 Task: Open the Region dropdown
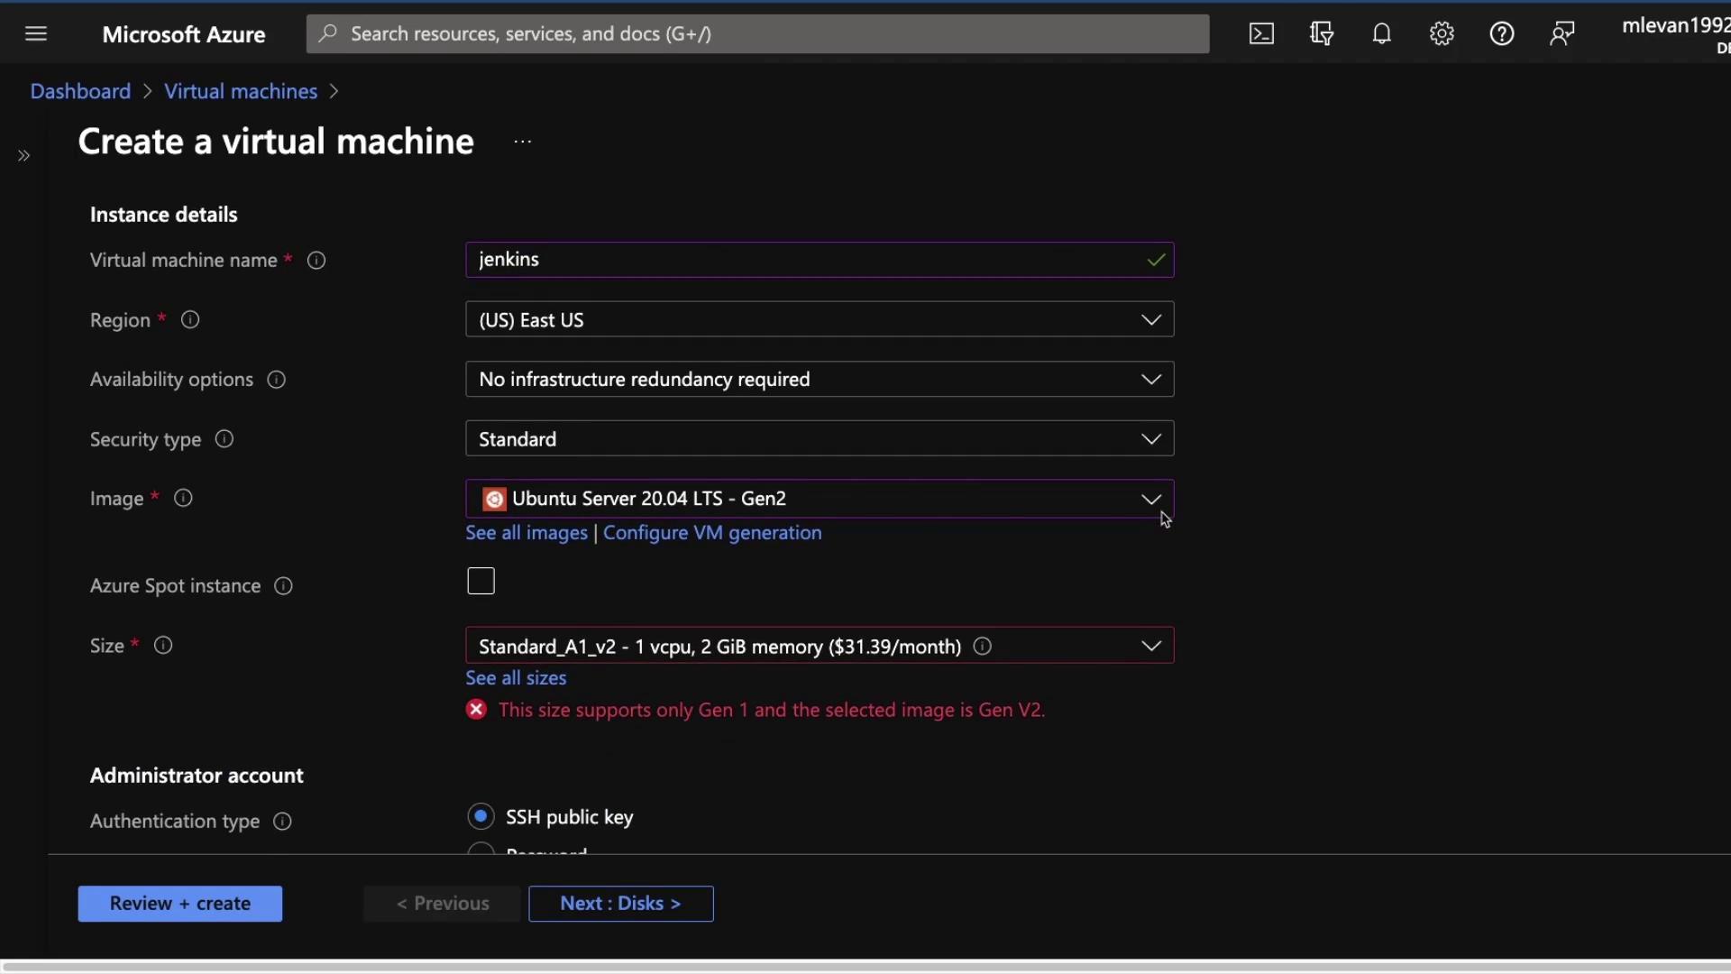coord(819,320)
